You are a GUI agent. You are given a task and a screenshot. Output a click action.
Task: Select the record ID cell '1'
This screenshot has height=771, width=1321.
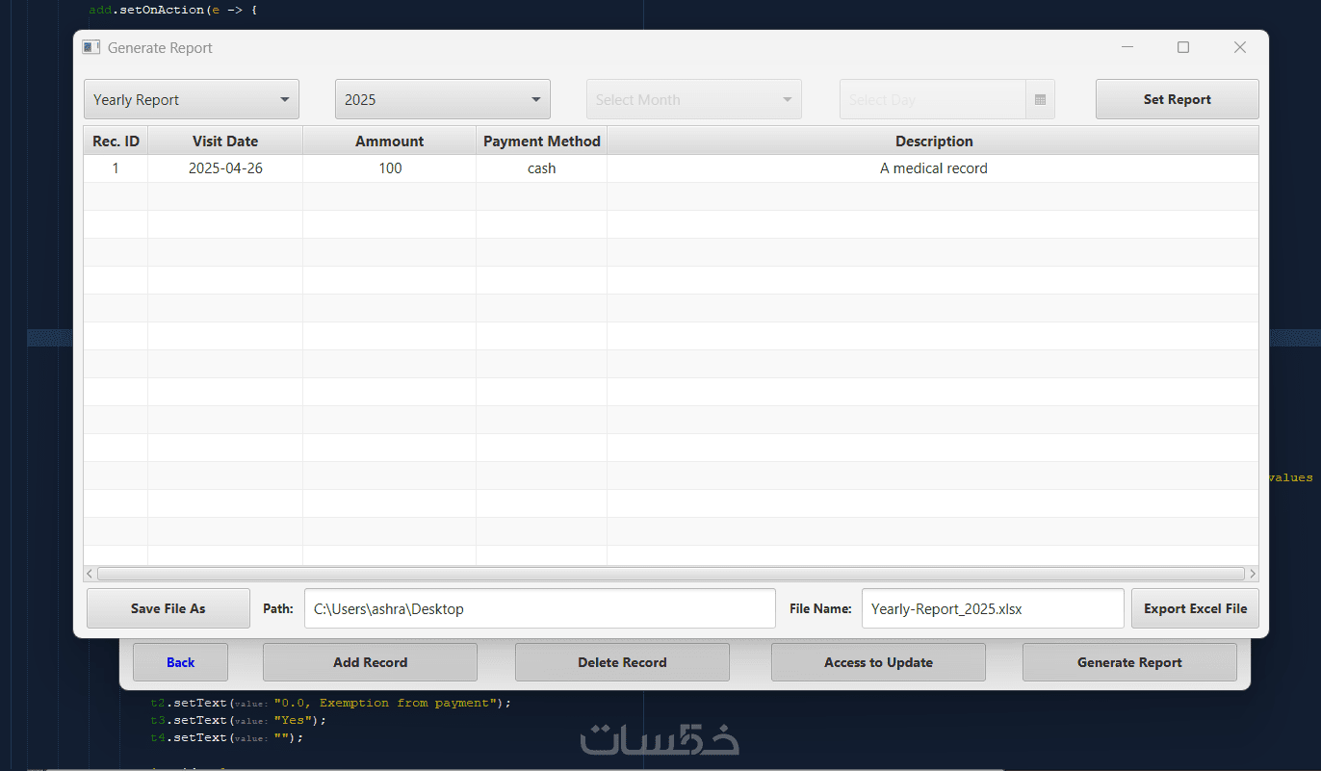point(116,168)
